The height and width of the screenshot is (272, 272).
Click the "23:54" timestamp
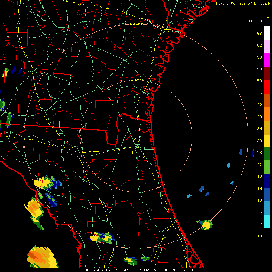186,270
